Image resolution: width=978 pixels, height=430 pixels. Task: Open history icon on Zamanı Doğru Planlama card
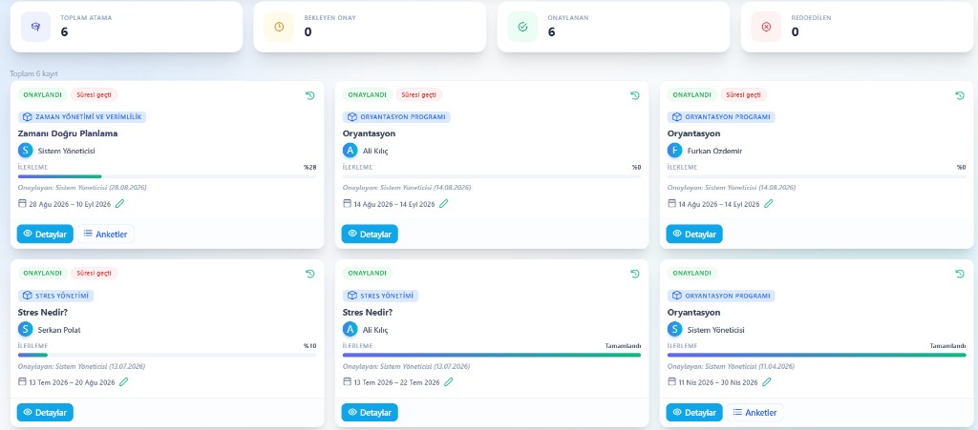(310, 95)
